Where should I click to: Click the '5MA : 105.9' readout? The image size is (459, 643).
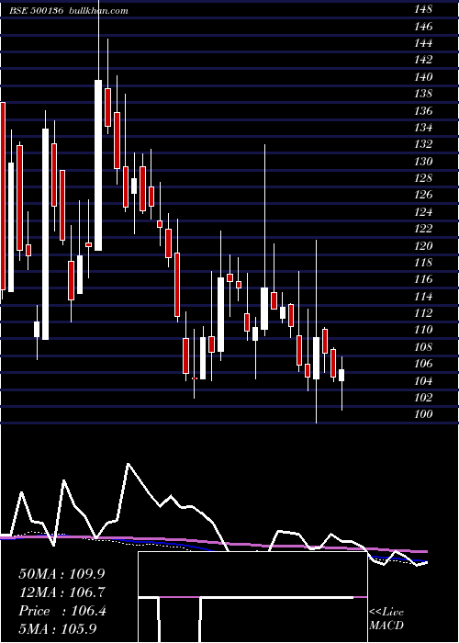pyautogui.click(x=57, y=629)
